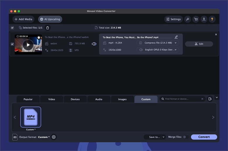The width and height of the screenshot is (228, 151).
Task: Click the star icon on the thumbnail
Action: (39, 38)
